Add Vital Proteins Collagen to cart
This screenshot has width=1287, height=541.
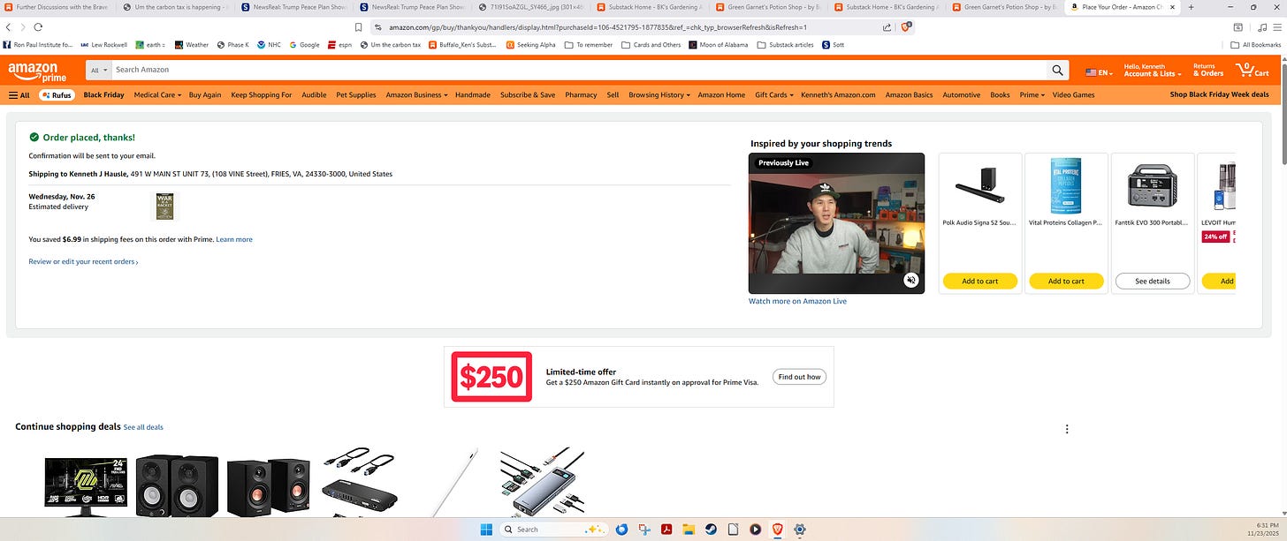pyautogui.click(x=1066, y=281)
